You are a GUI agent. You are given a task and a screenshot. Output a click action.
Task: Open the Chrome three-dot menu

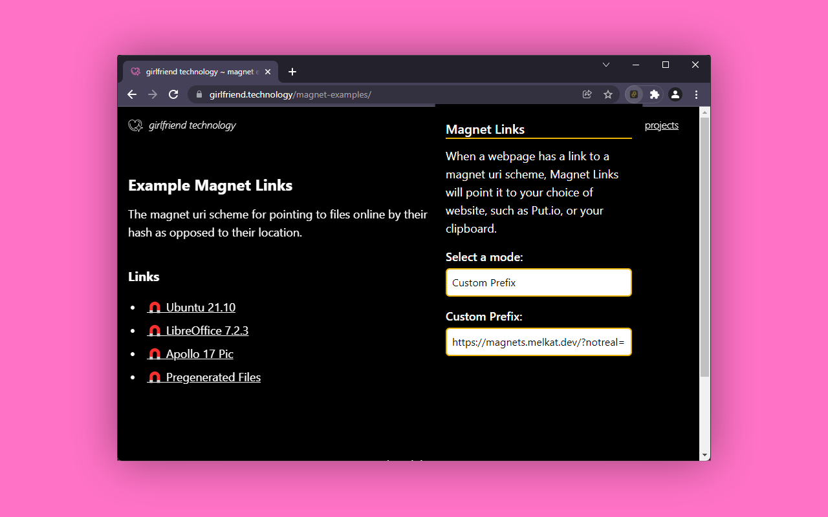[696, 94]
